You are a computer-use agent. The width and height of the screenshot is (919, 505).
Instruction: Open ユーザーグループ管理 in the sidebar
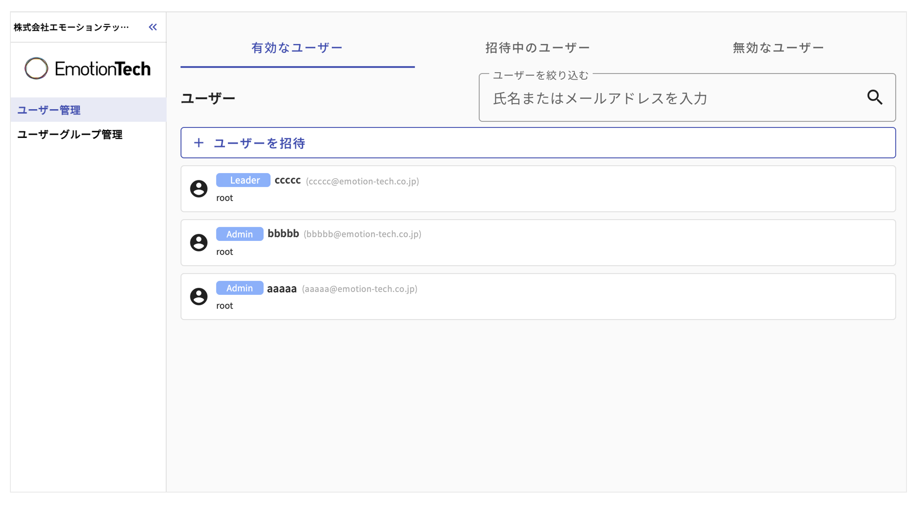click(70, 135)
